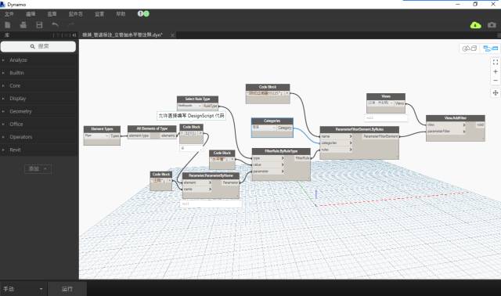Viewport: 501px width, 296px height.
Task: Click the topmost Code Block node header
Action: (x=268, y=87)
